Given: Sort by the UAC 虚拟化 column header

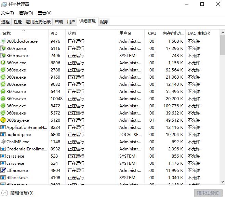Looking at the screenshot, I should [202, 33].
